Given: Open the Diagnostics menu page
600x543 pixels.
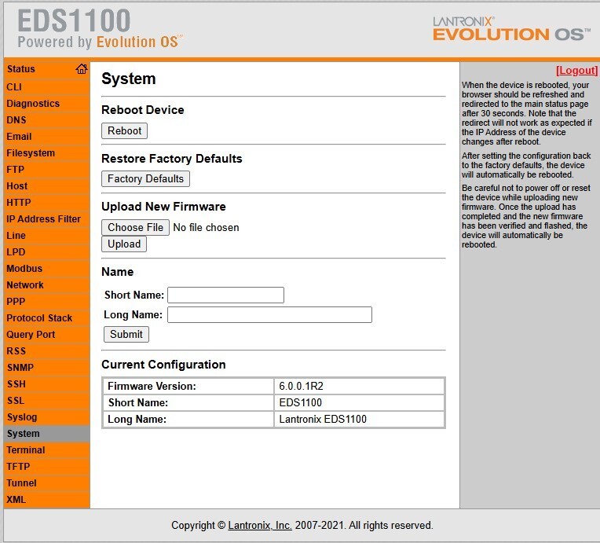Looking at the screenshot, I should 33,104.
